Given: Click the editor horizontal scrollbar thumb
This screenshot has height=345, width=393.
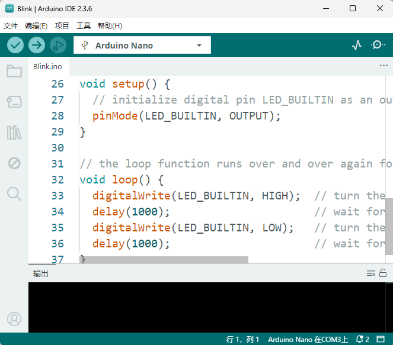Looking at the screenshot, I should click(x=164, y=260).
